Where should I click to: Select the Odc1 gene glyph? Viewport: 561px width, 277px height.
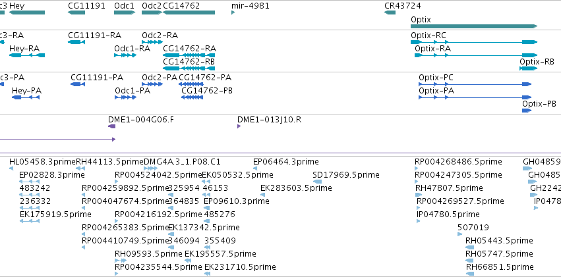tap(125, 13)
